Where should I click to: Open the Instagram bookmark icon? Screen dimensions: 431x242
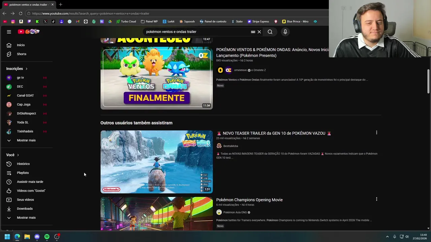coord(13,22)
